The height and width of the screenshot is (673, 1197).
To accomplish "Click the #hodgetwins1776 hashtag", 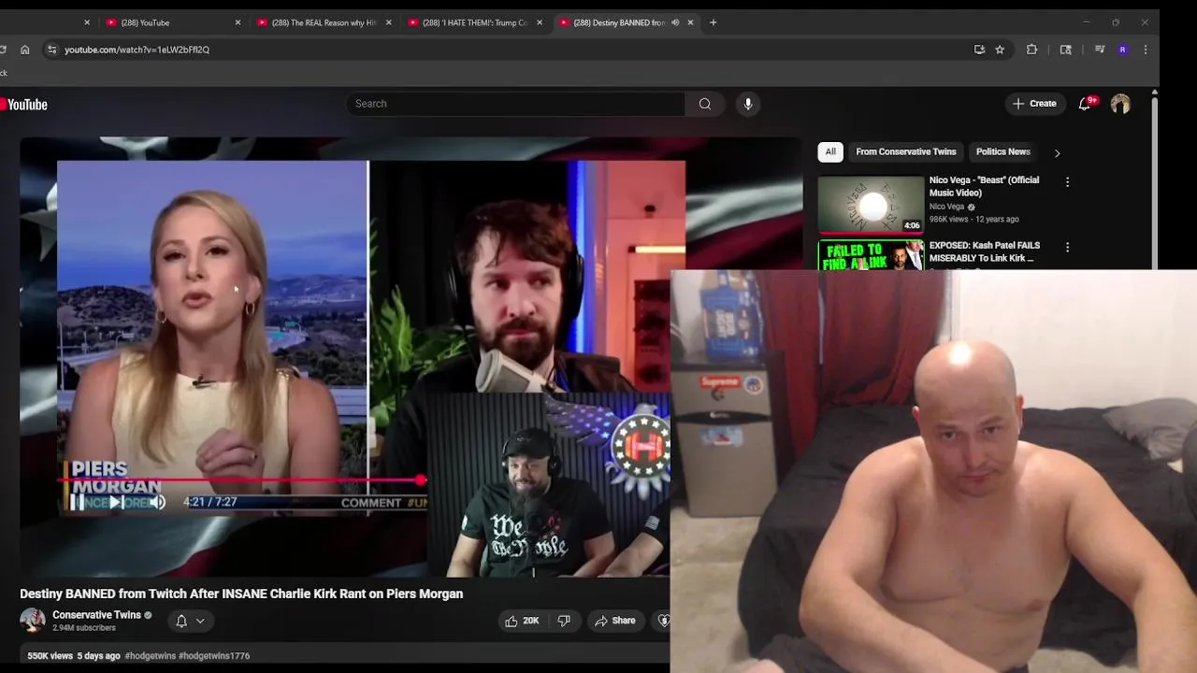I will pos(214,656).
